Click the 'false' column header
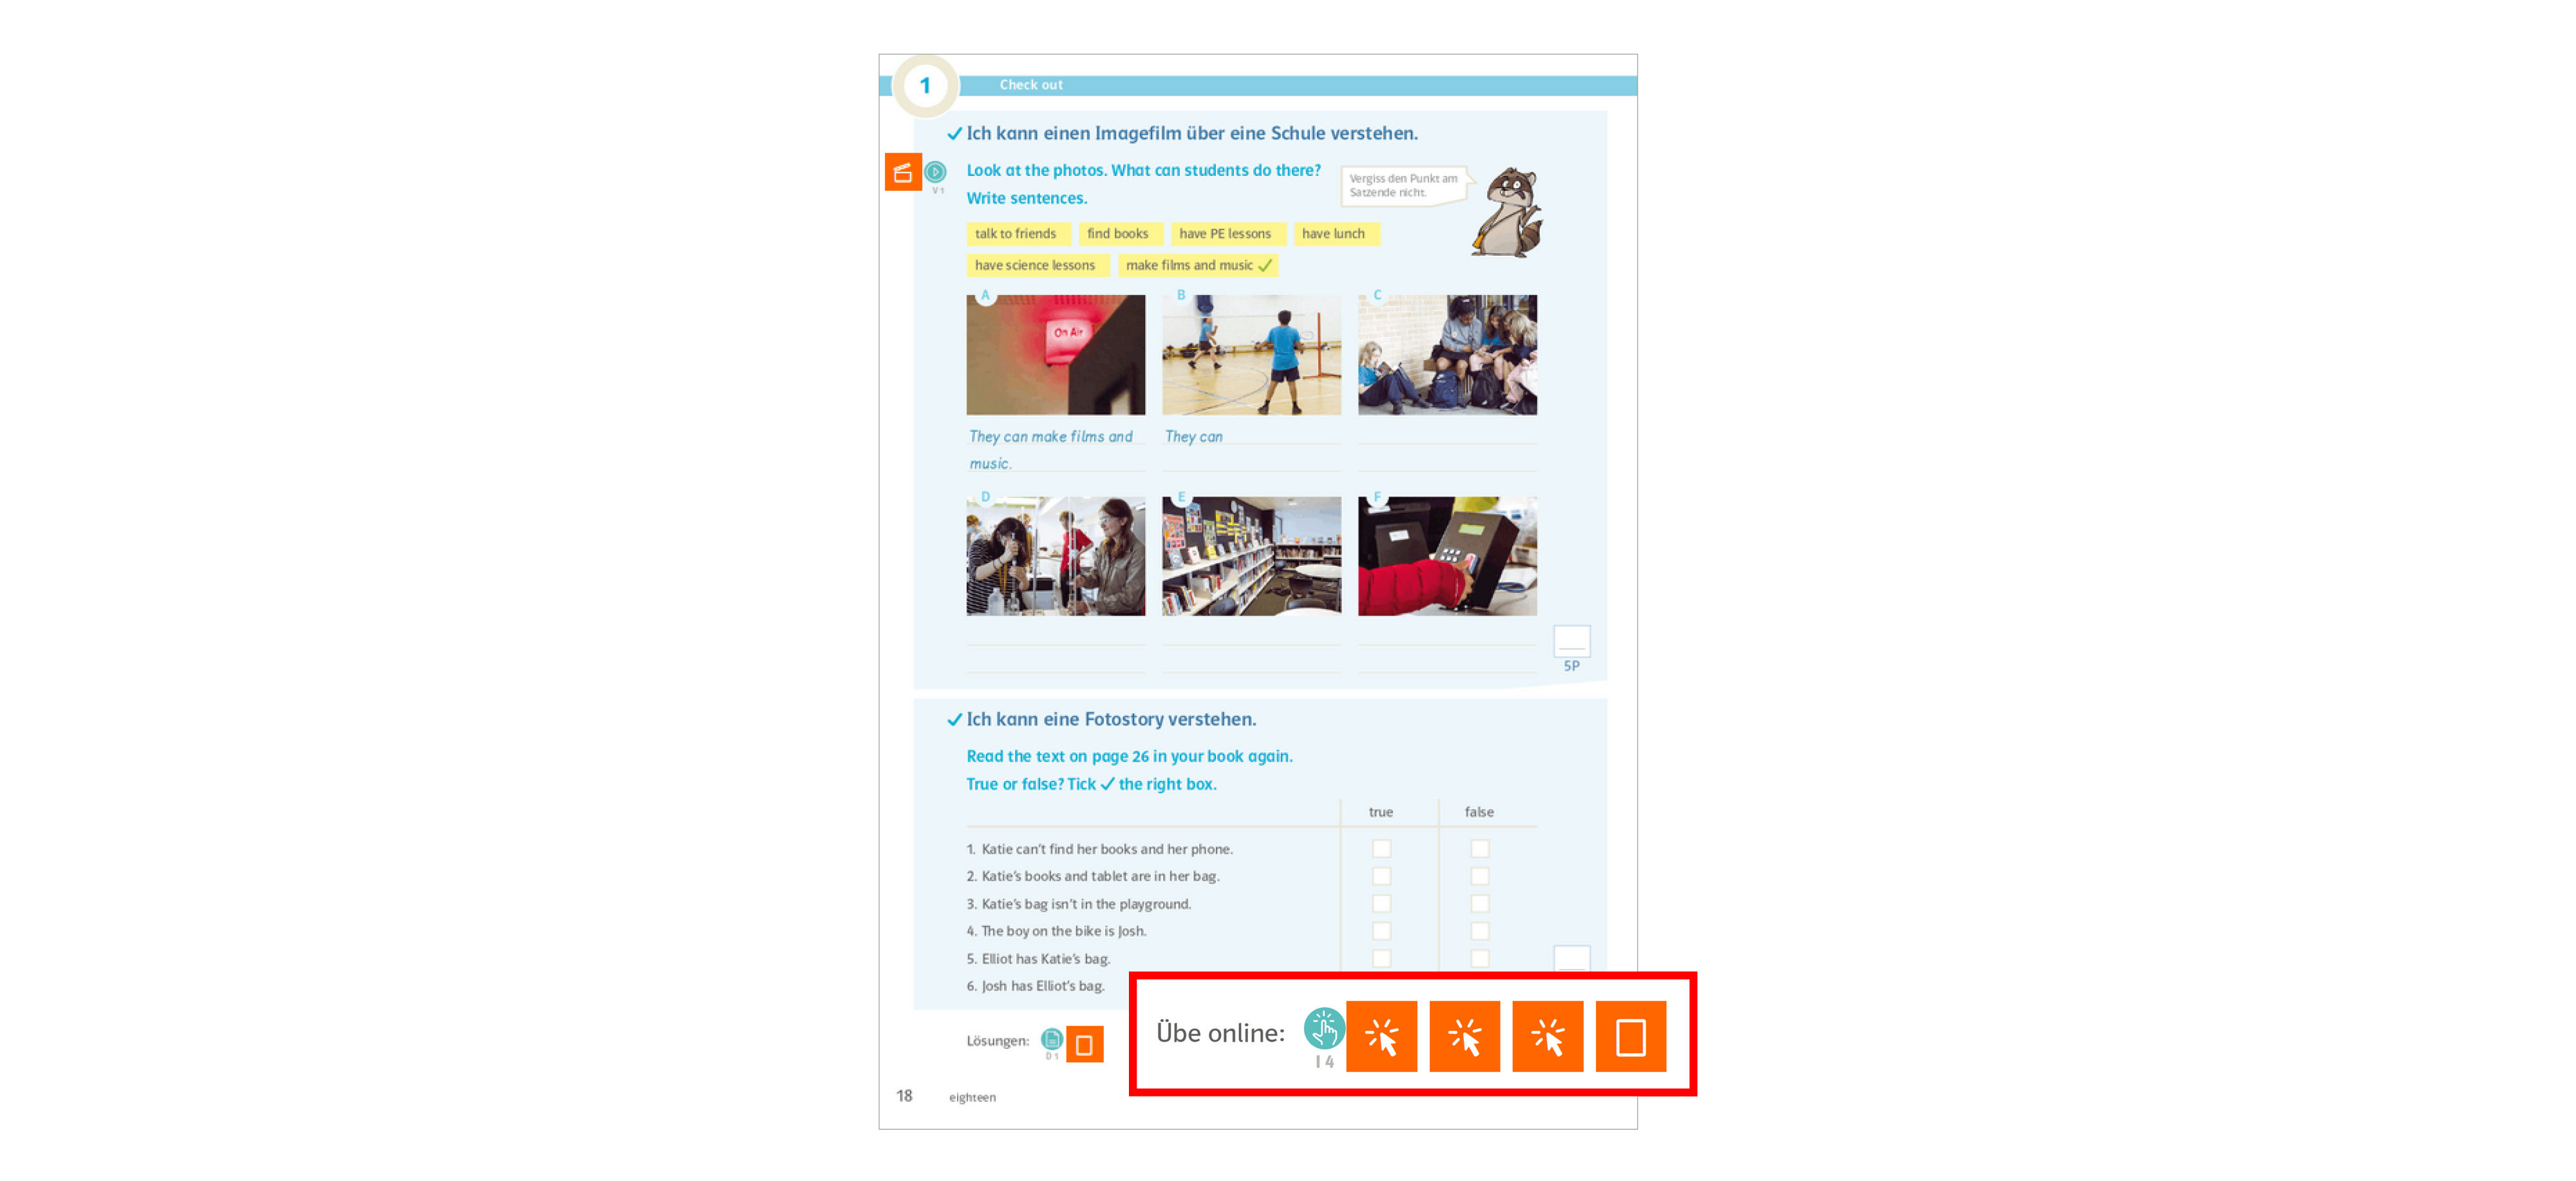Image resolution: width=2576 pixels, height=1181 pixels. point(1479,812)
